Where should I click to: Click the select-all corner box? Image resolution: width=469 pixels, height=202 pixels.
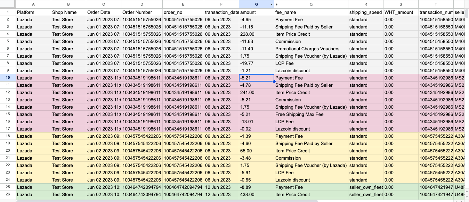(x=8, y=4)
